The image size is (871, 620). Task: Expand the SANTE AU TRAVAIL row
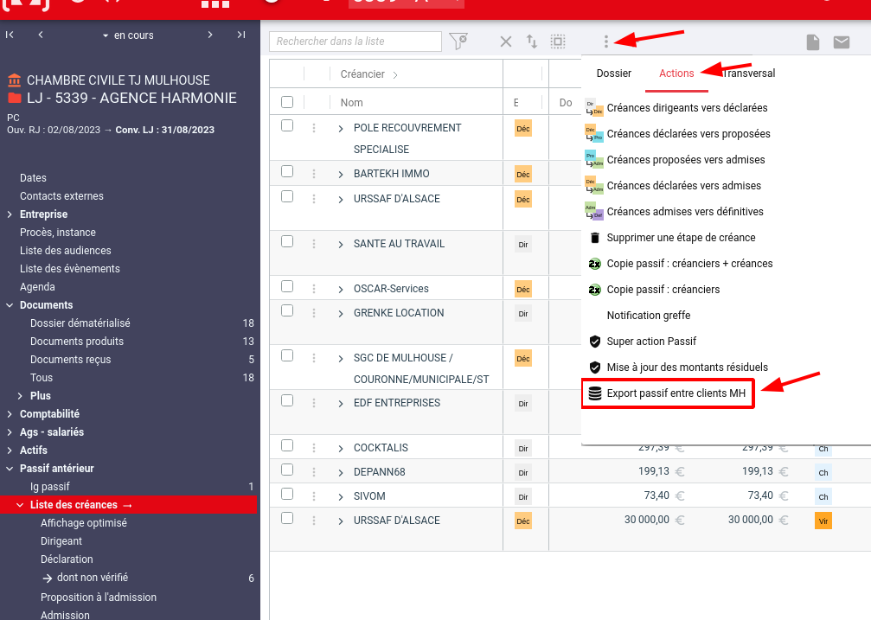click(341, 245)
